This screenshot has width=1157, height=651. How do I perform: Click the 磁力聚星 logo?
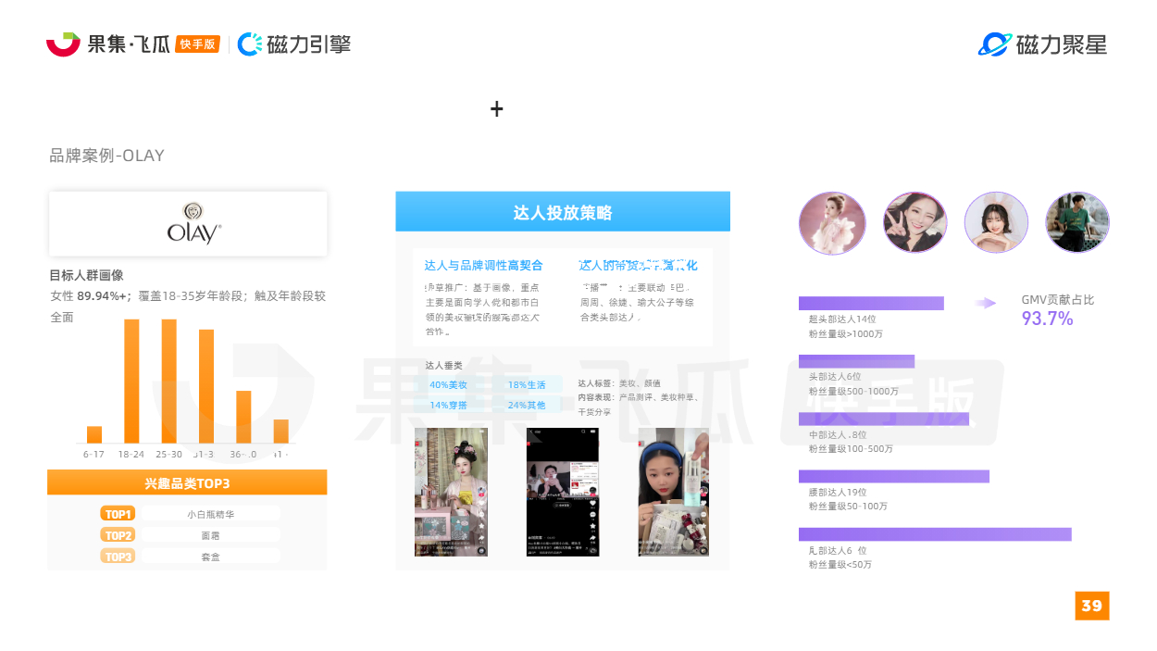1042,44
